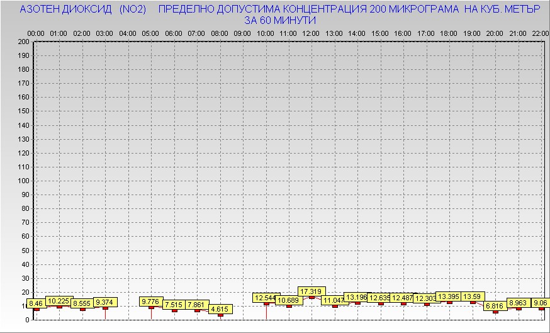Click the 9.374 data label
Image resolution: width=550 pixels, height=333 pixels.
104,302
